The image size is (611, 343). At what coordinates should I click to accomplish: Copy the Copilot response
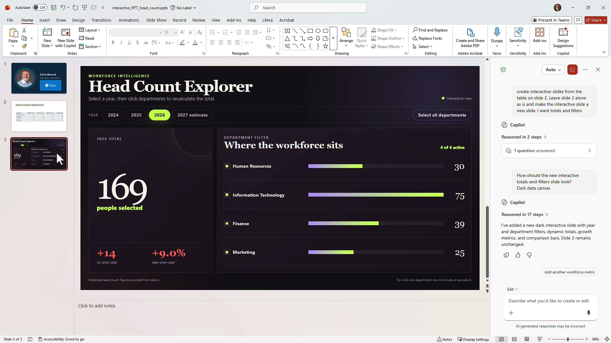point(506,255)
